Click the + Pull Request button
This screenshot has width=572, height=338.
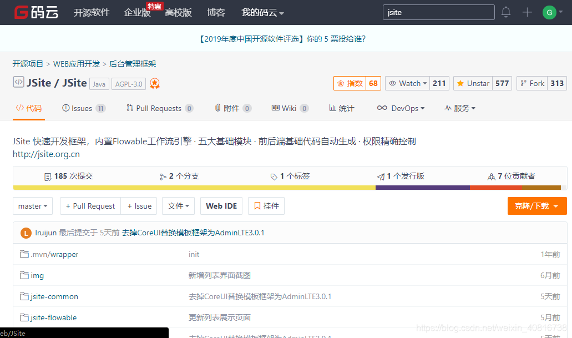[x=90, y=206]
